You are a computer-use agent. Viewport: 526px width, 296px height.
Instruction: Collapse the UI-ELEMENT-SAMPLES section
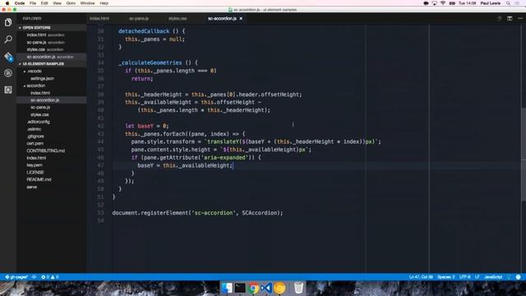[52, 64]
